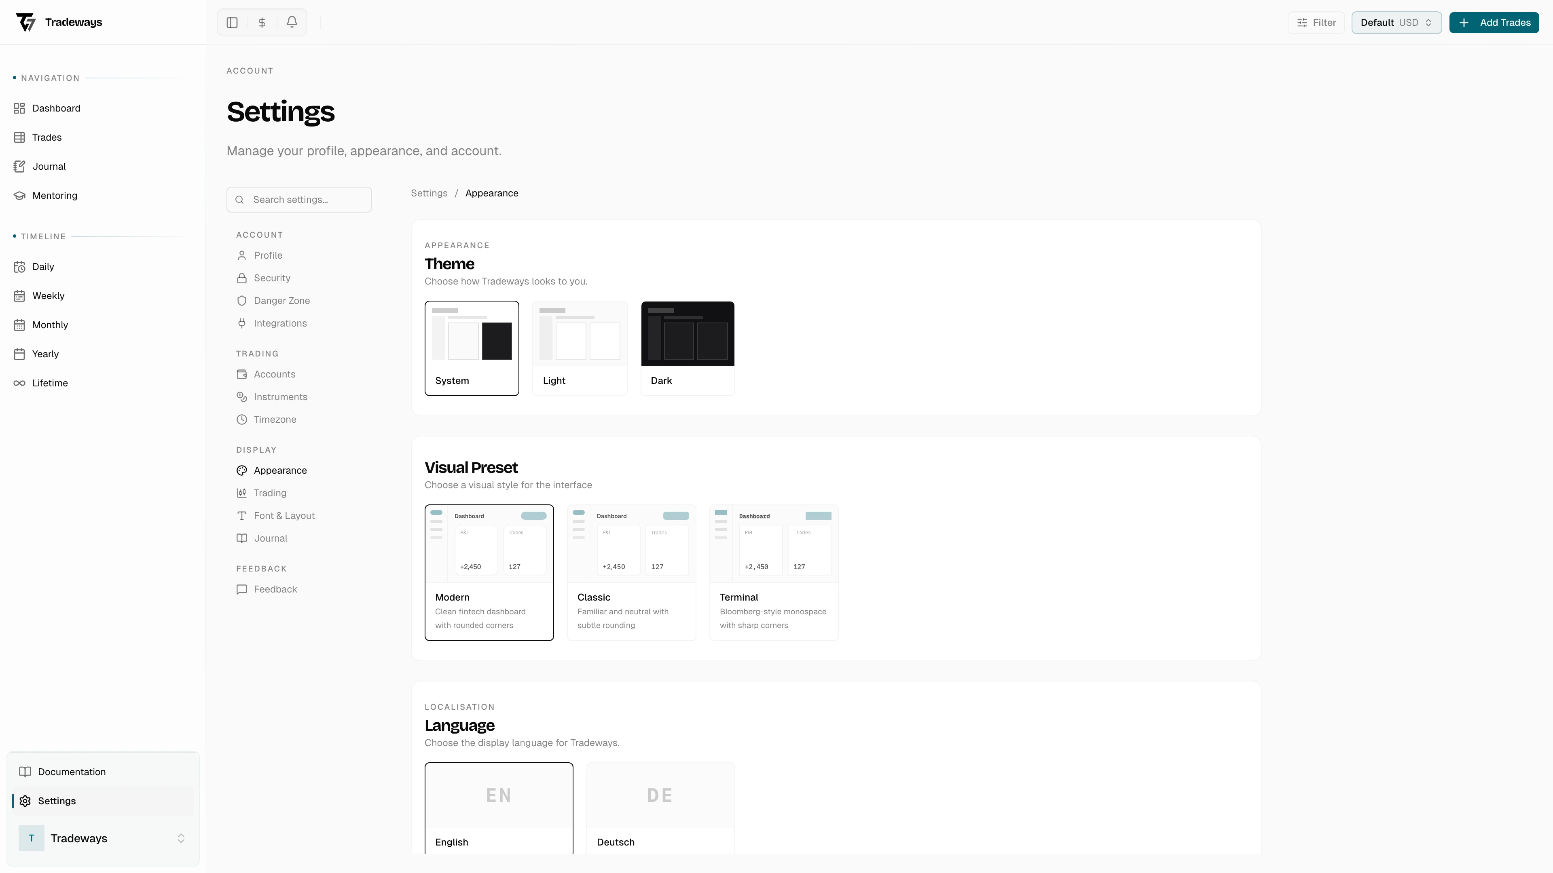The image size is (1553, 873).
Task: Choose Deutsch as the display language
Action: click(660, 808)
